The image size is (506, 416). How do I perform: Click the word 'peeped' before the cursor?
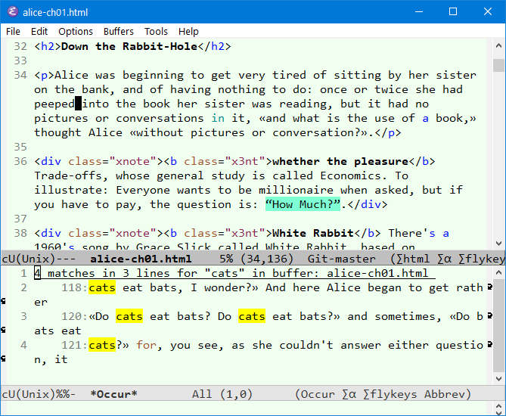pyautogui.click(x=54, y=104)
